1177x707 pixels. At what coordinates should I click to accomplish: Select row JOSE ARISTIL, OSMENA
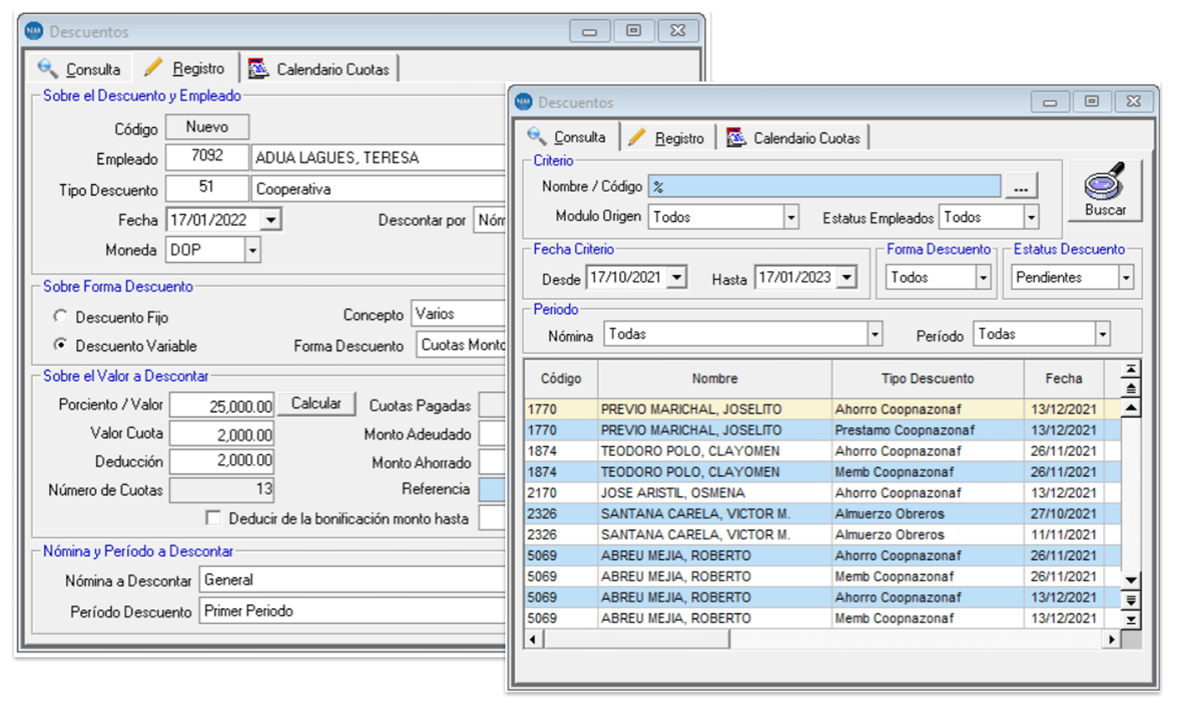tap(822, 492)
